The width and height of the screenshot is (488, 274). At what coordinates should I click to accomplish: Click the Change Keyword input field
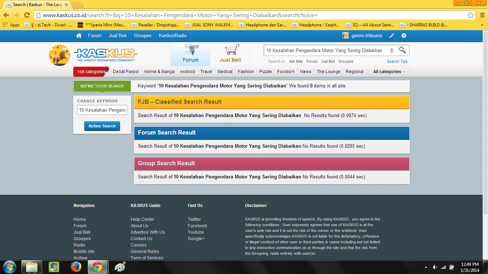click(x=102, y=110)
